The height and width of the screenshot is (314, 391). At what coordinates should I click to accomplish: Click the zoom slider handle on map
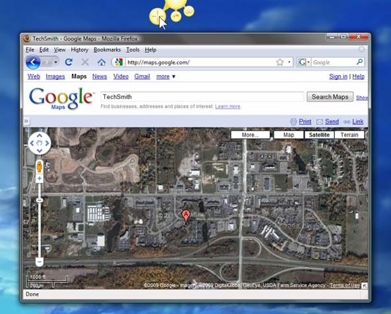(40, 201)
